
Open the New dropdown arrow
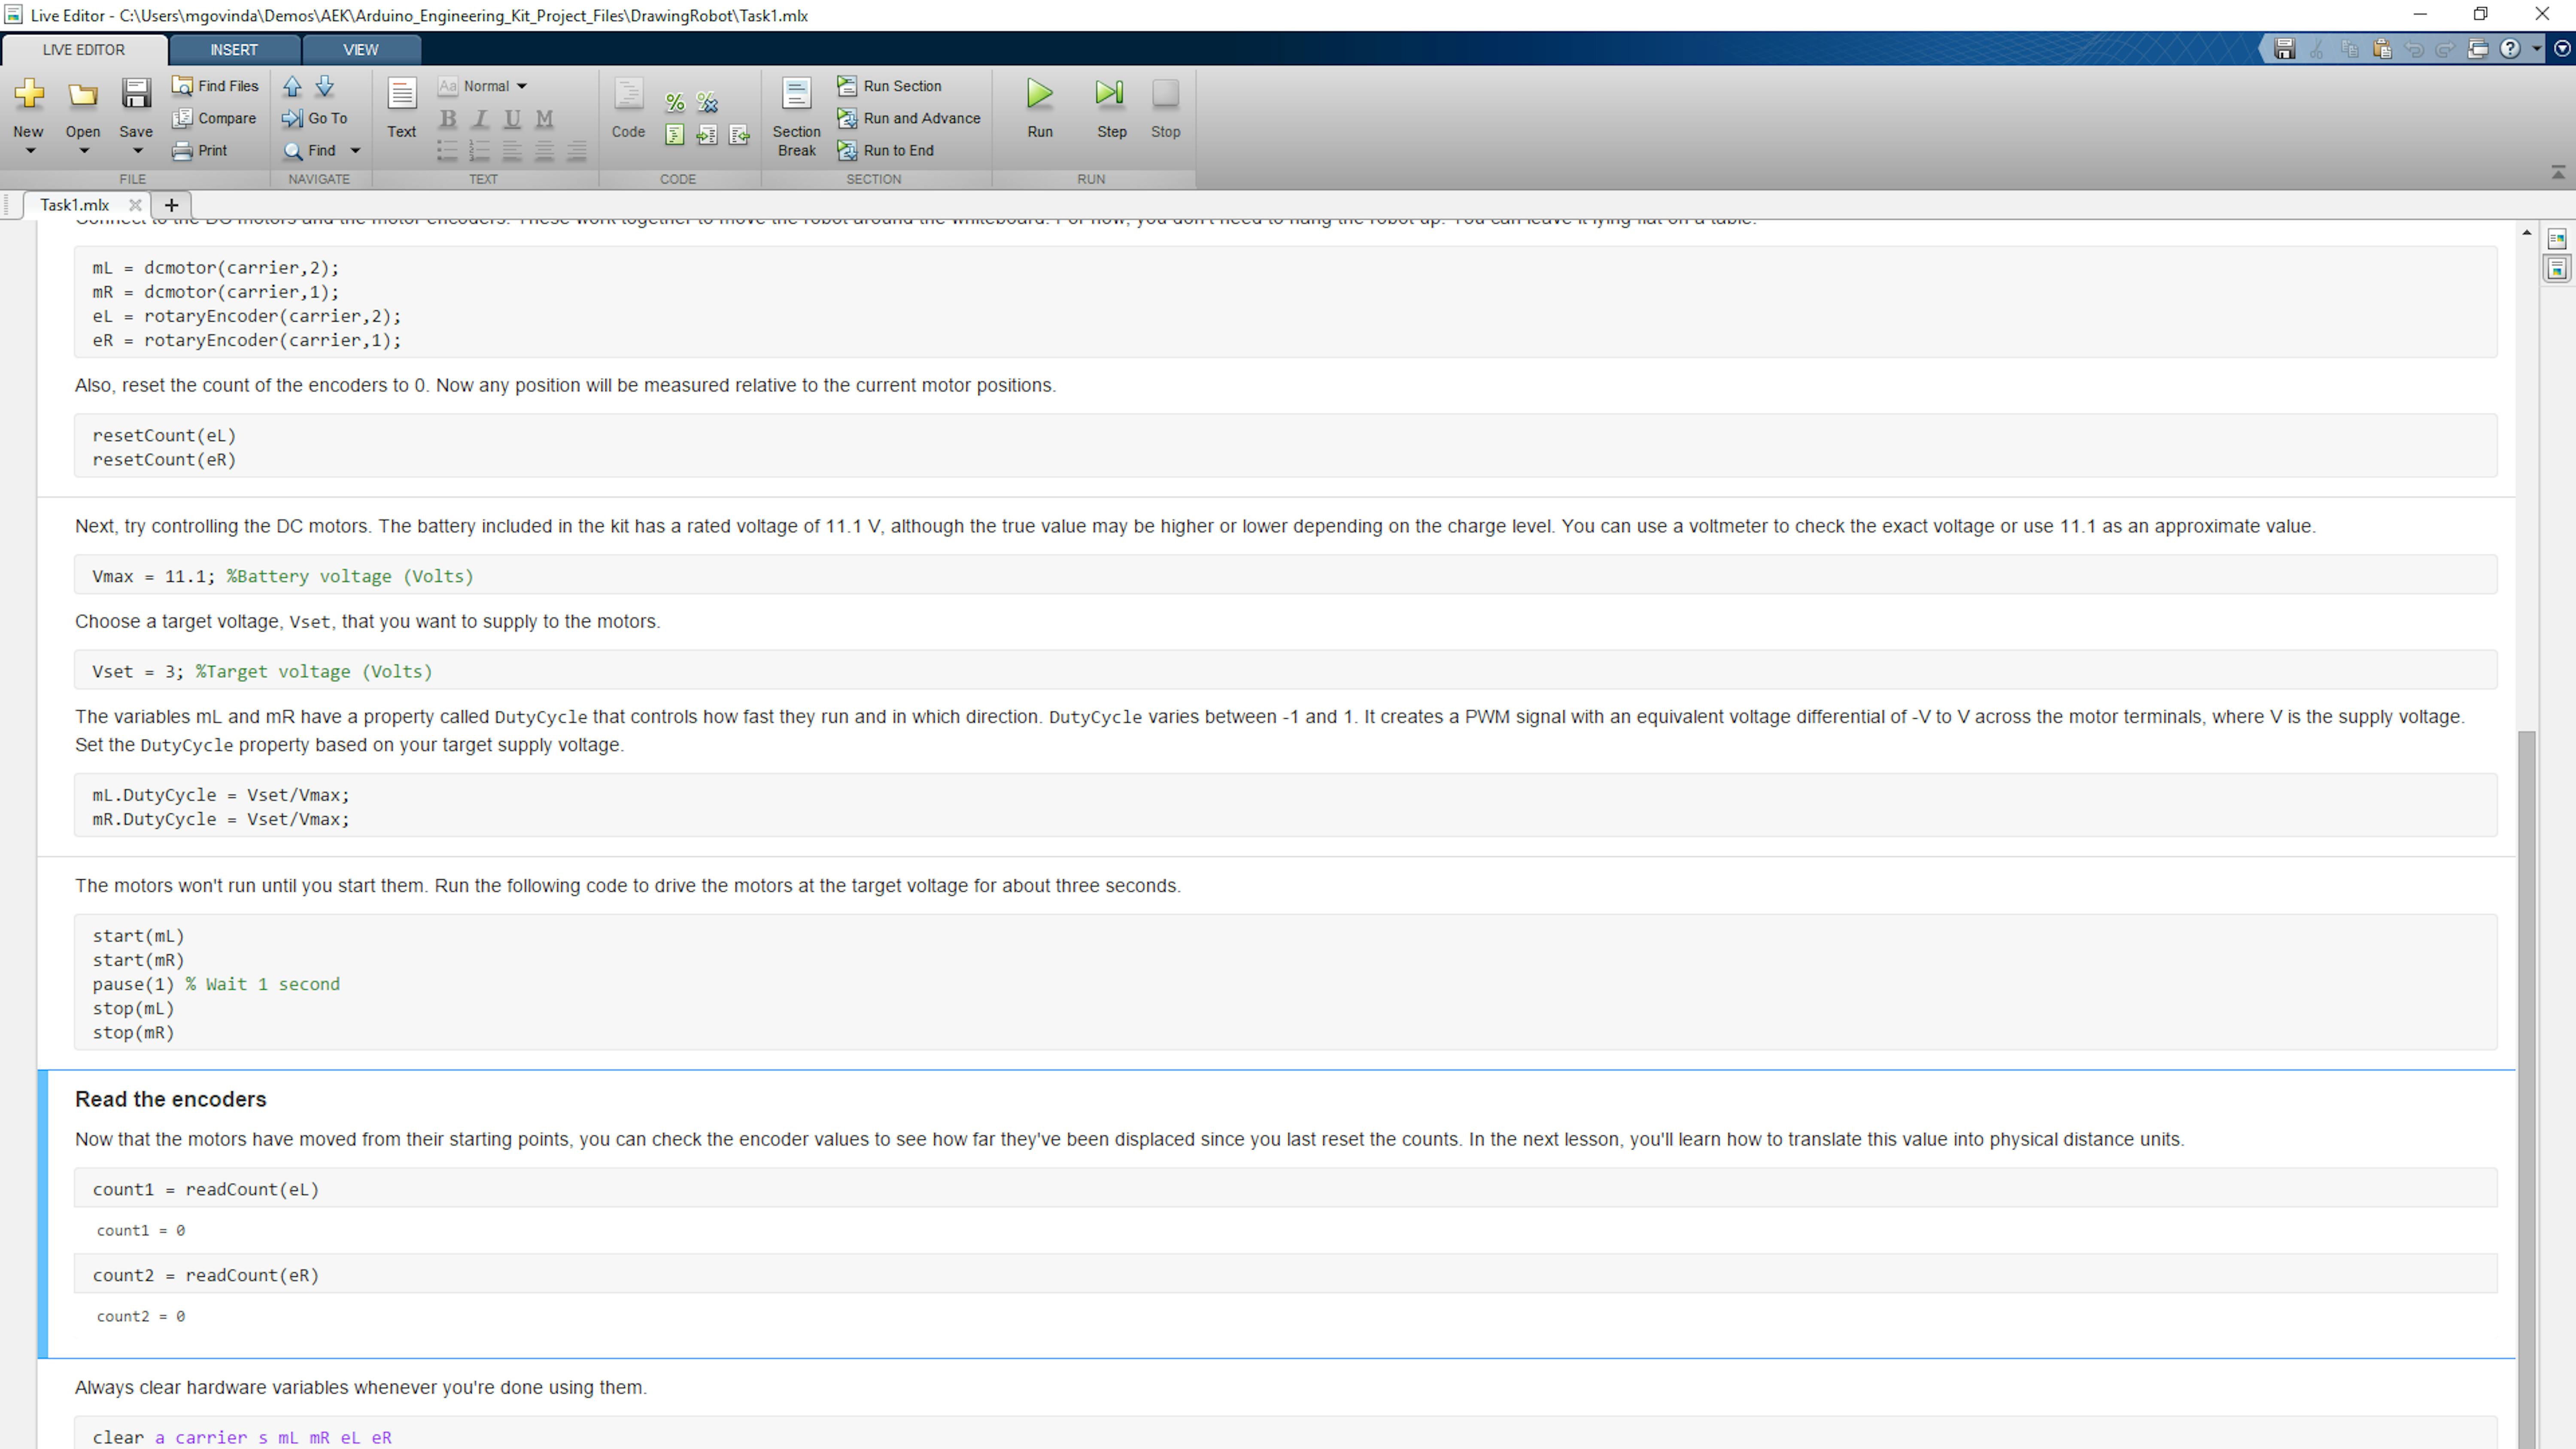(x=30, y=151)
